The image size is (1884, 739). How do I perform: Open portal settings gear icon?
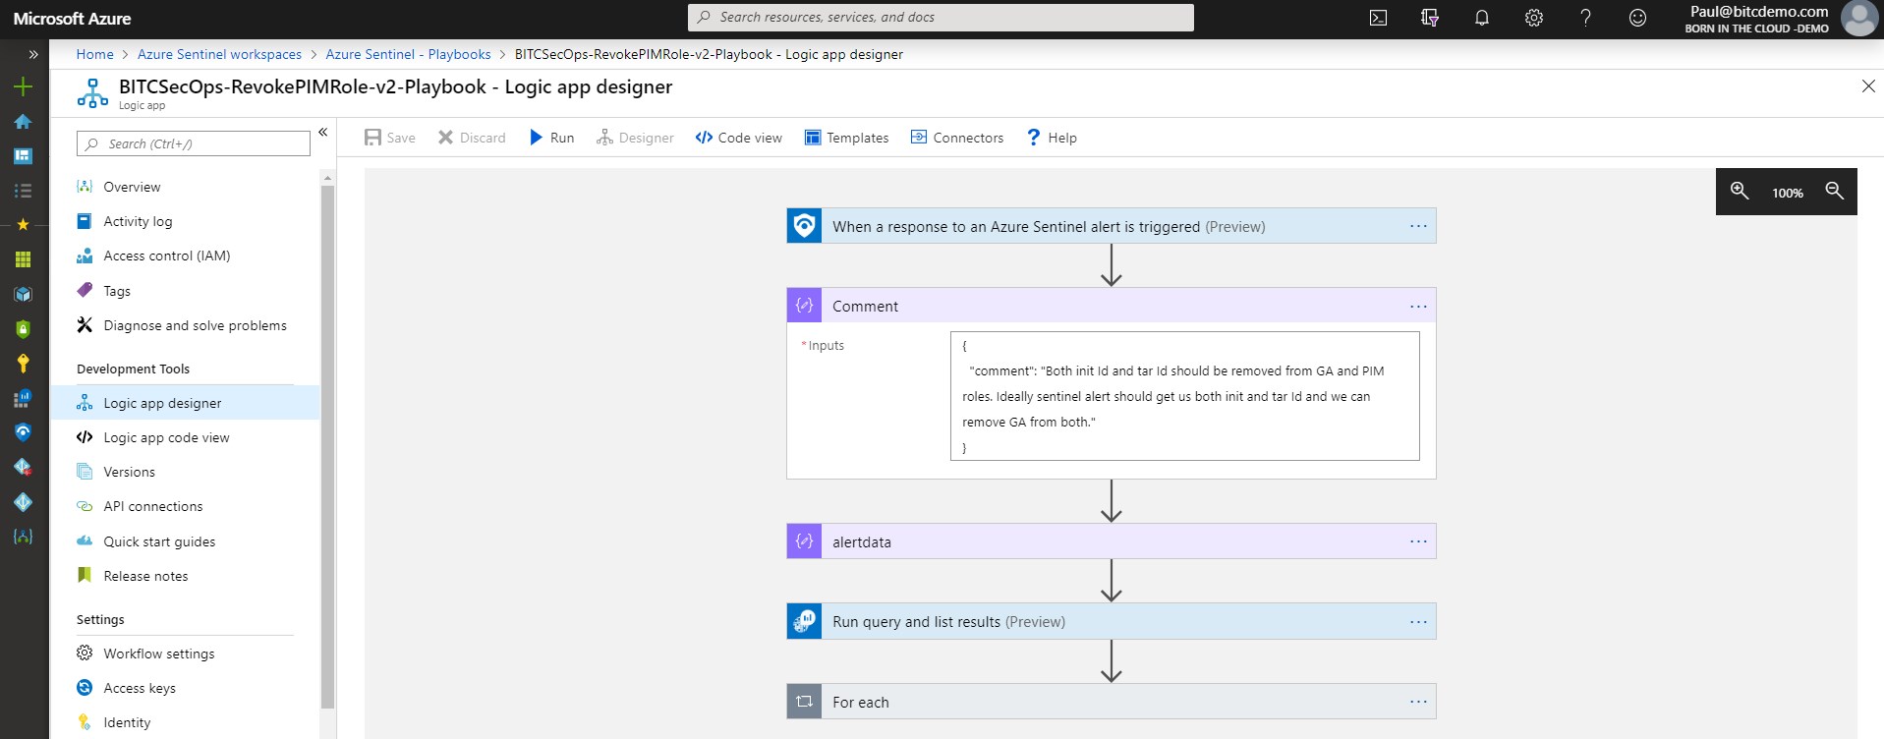click(x=1533, y=18)
